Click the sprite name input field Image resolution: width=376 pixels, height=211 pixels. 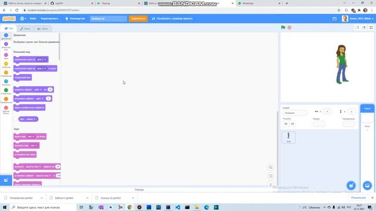click(295, 113)
